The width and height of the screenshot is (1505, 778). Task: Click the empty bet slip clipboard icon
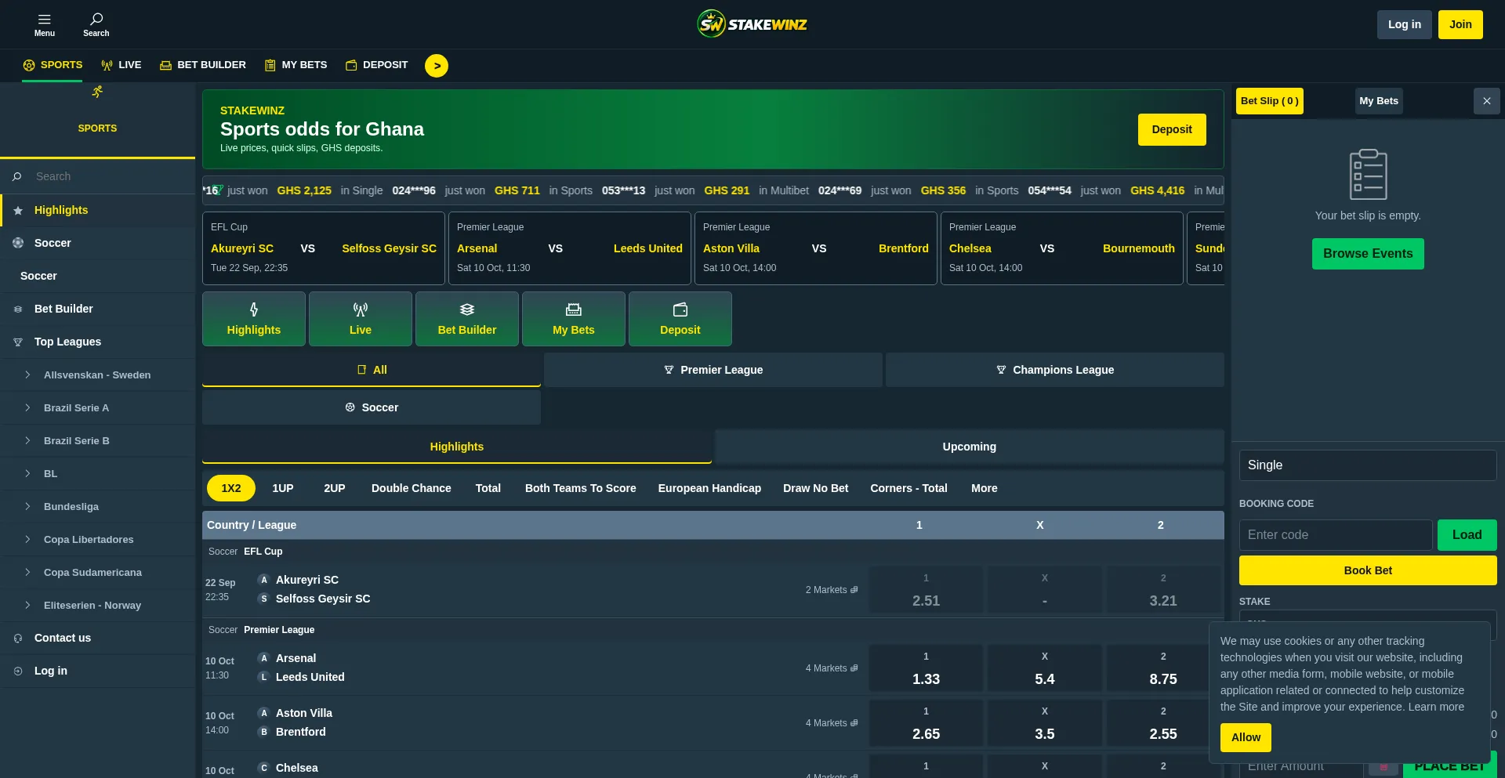click(x=1369, y=174)
